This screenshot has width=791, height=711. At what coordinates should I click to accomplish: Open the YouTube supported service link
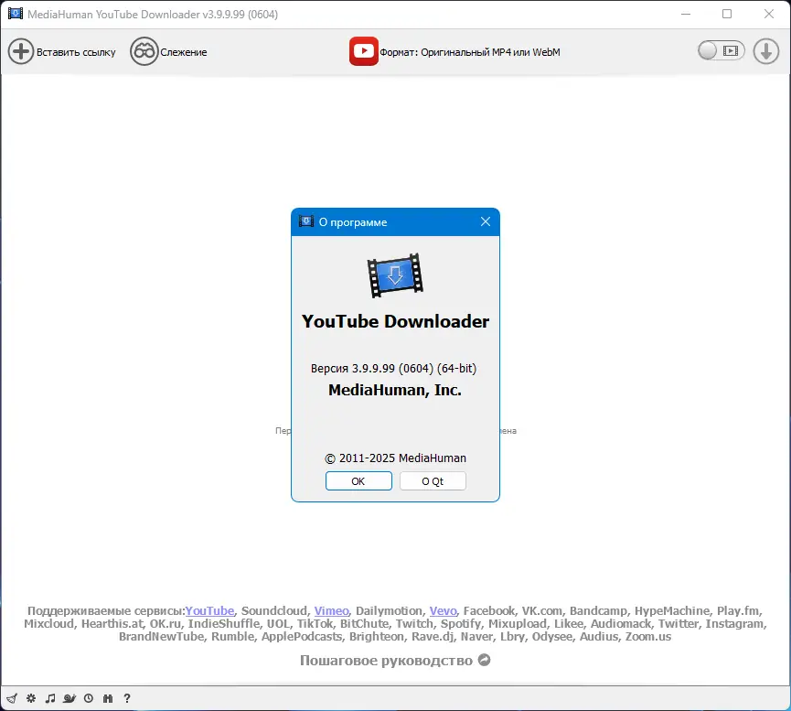[209, 610]
